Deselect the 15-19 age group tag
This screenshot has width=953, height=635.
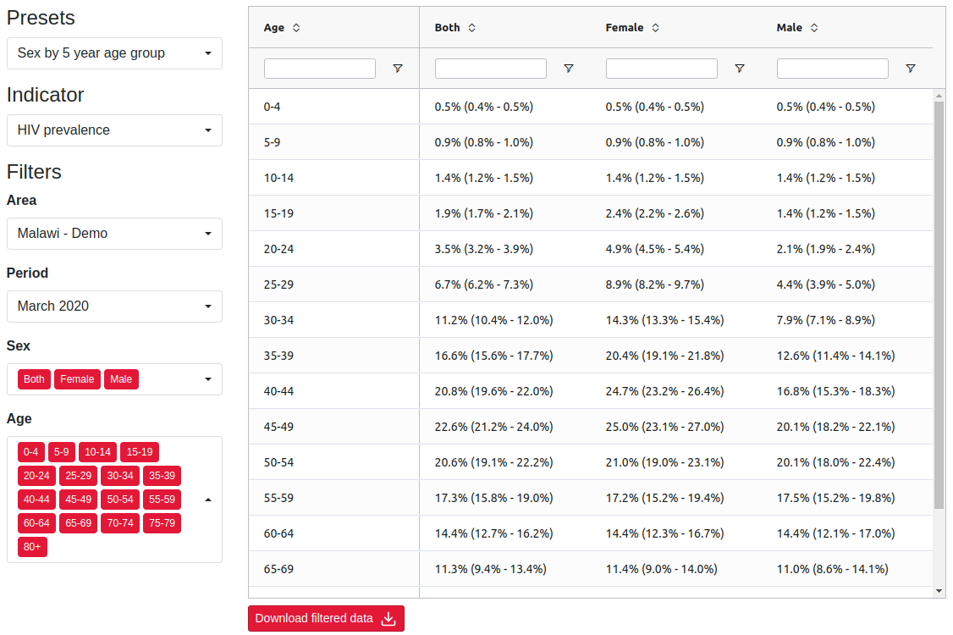tap(139, 452)
